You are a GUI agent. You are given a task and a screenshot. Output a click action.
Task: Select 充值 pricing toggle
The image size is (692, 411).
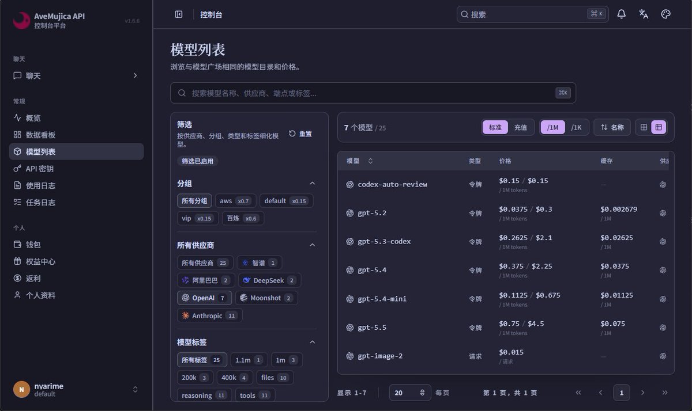[521, 127]
